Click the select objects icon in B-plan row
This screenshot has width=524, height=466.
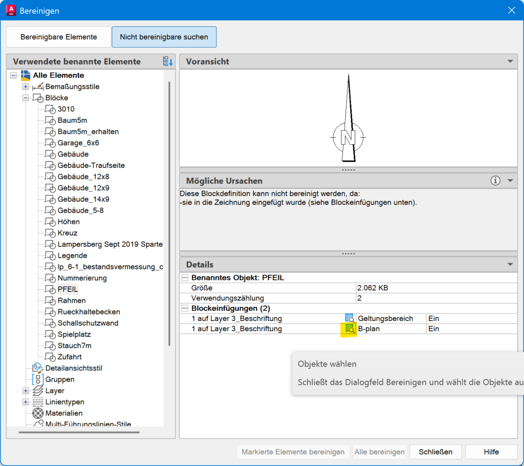click(x=350, y=329)
